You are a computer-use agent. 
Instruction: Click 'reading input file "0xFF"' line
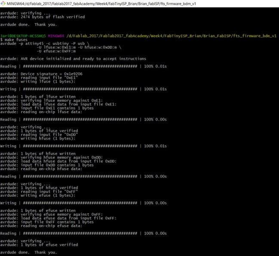pyautogui.click(x=39, y=192)
